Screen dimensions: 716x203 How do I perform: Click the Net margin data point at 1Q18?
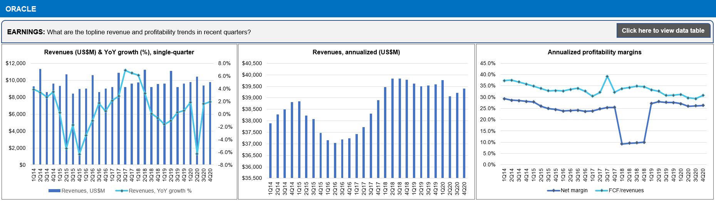(622, 144)
